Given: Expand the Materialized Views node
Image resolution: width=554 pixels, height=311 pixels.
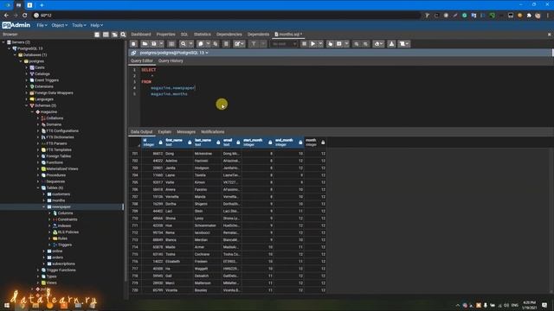Looking at the screenshot, I should pyautogui.click(x=38, y=169).
